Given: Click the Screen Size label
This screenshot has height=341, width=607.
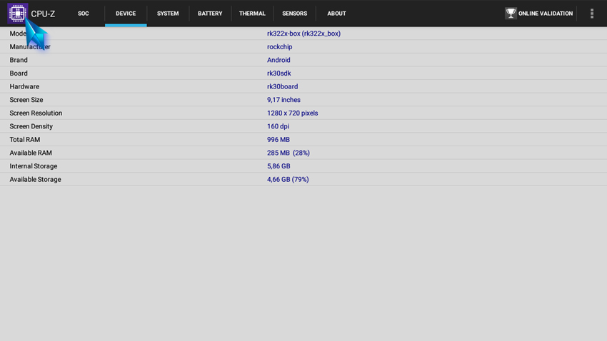Looking at the screenshot, I should [x=26, y=100].
